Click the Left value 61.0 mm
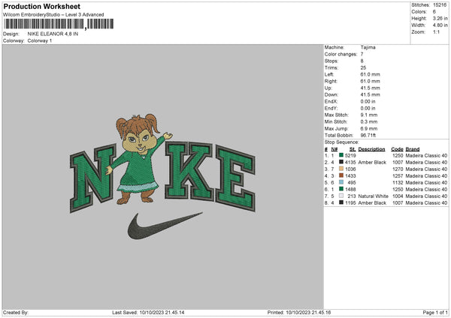Screen dimensions: 451x318 [x=370, y=74]
